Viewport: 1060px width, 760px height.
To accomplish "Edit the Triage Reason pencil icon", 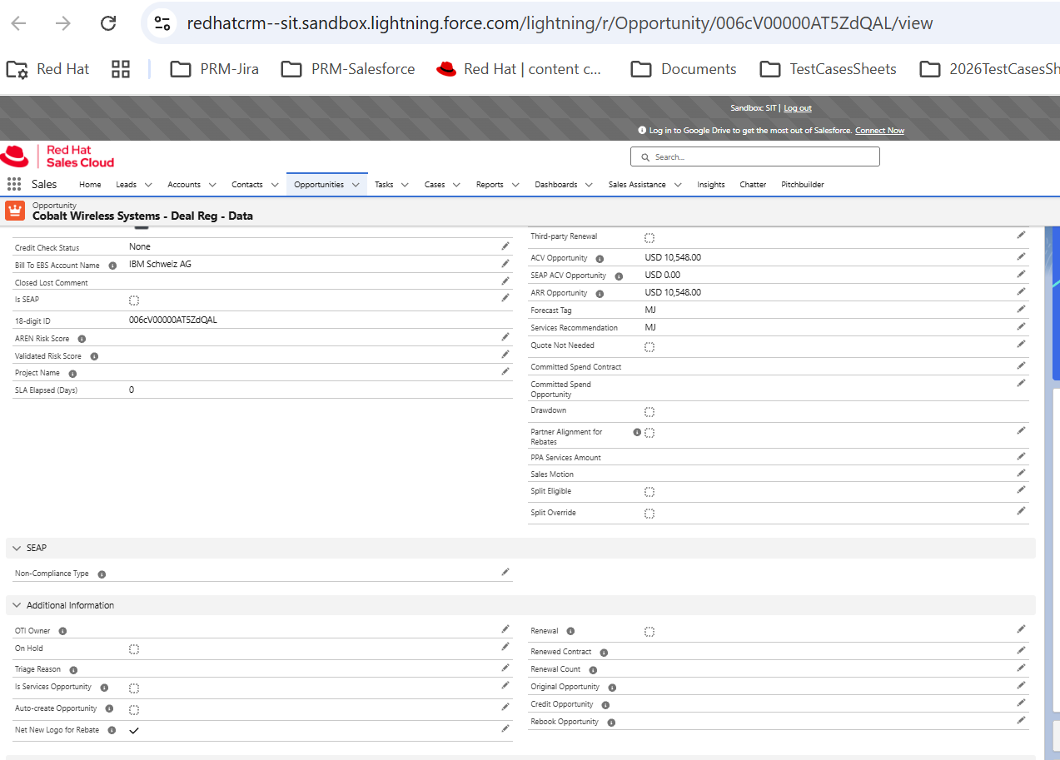I will coord(505,668).
